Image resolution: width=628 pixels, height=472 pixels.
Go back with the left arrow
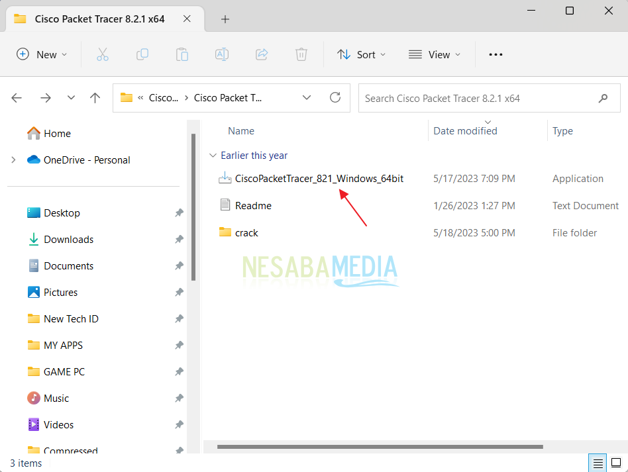[17, 98]
